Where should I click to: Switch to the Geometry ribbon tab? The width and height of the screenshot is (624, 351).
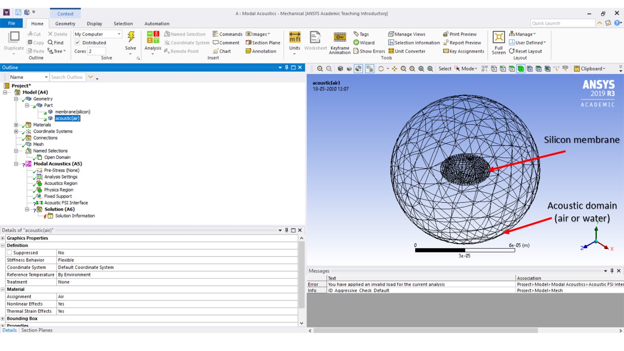point(65,23)
